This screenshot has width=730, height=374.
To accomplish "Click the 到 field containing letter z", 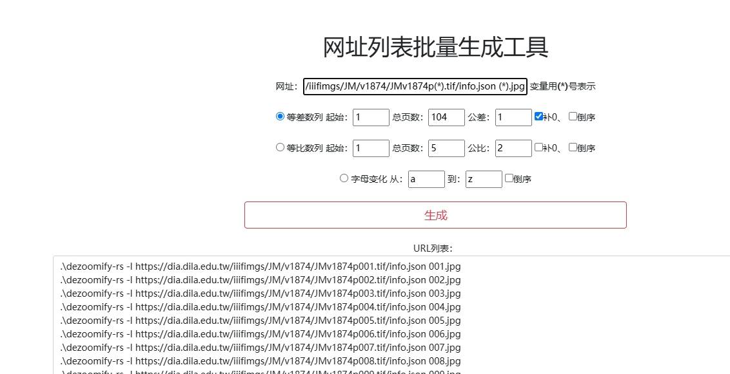I will (484, 179).
